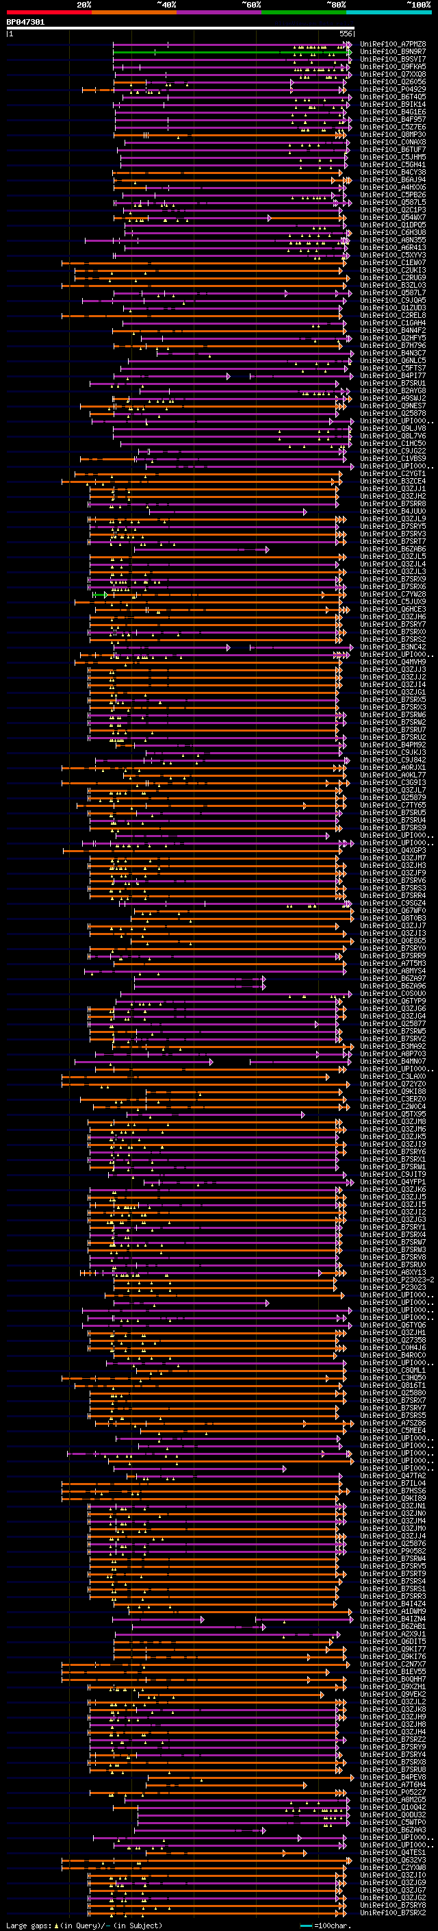Image resolution: width=438 pixels, height=1931 pixels.
Task: Click label UniRef100_Q3ZJH9
Action: 393,1716
